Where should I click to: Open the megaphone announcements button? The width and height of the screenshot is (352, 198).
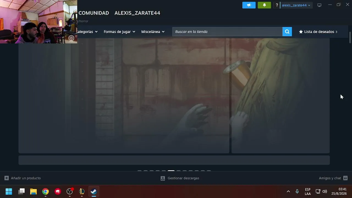point(249,5)
